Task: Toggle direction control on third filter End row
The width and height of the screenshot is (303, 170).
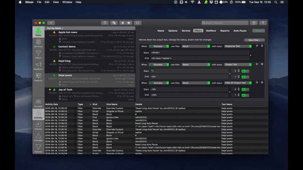Action: pyautogui.click(x=245, y=95)
